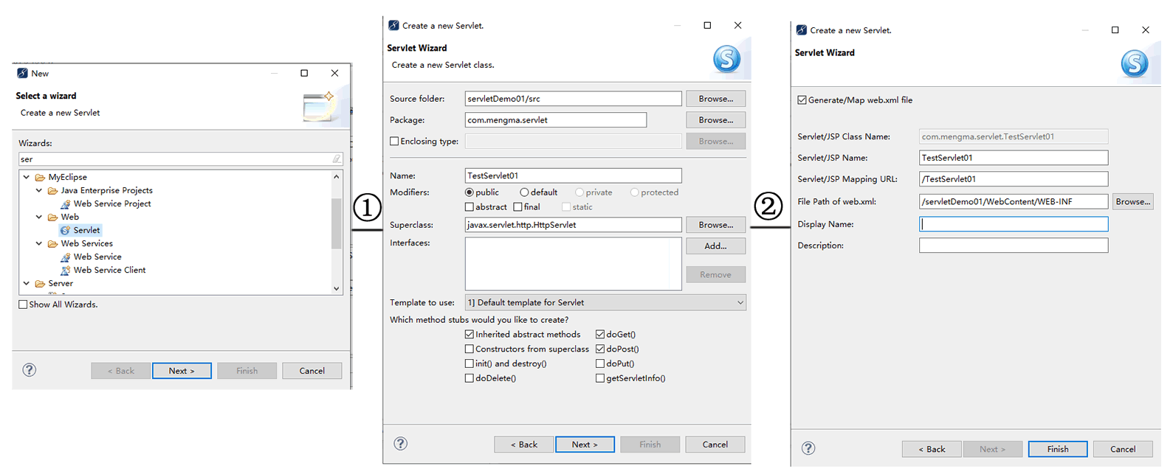The image size is (1173, 474).
Task: Enable the Show All Wizards checkbox
Action: pos(23,304)
